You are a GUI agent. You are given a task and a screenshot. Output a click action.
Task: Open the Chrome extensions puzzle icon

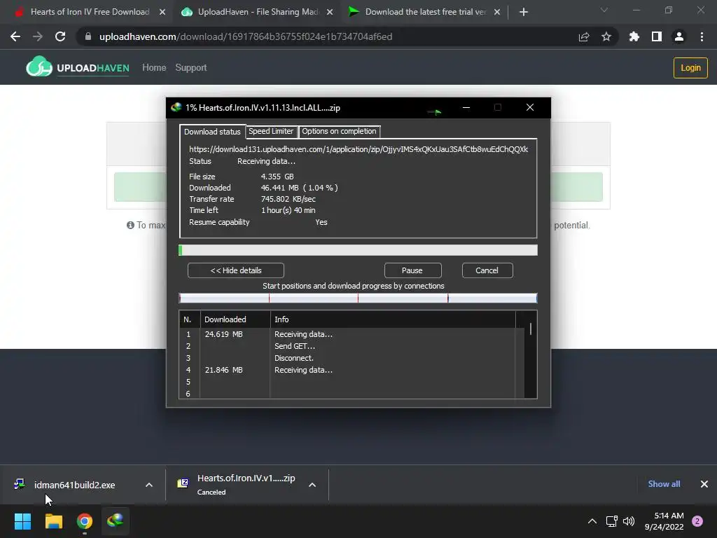click(x=634, y=36)
